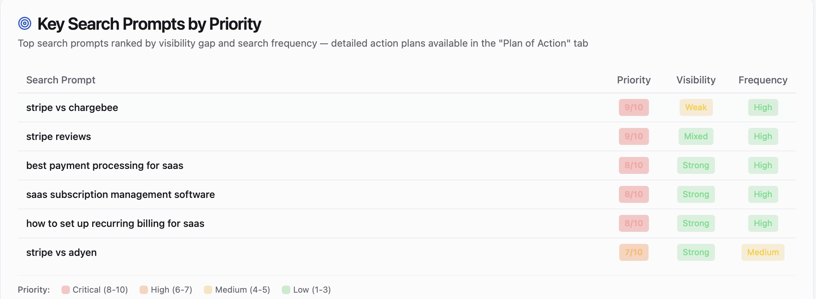Click the Critical red legend swatch
The width and height of the screenshot is (816, 299).
coord(65,290)
